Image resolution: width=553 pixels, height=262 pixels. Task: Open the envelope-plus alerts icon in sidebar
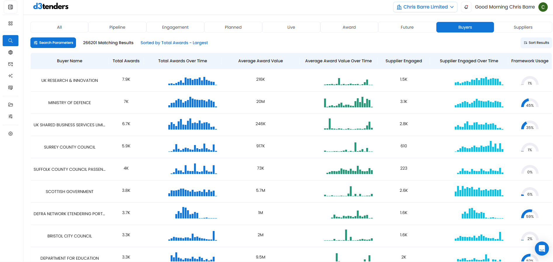[11, 64]
